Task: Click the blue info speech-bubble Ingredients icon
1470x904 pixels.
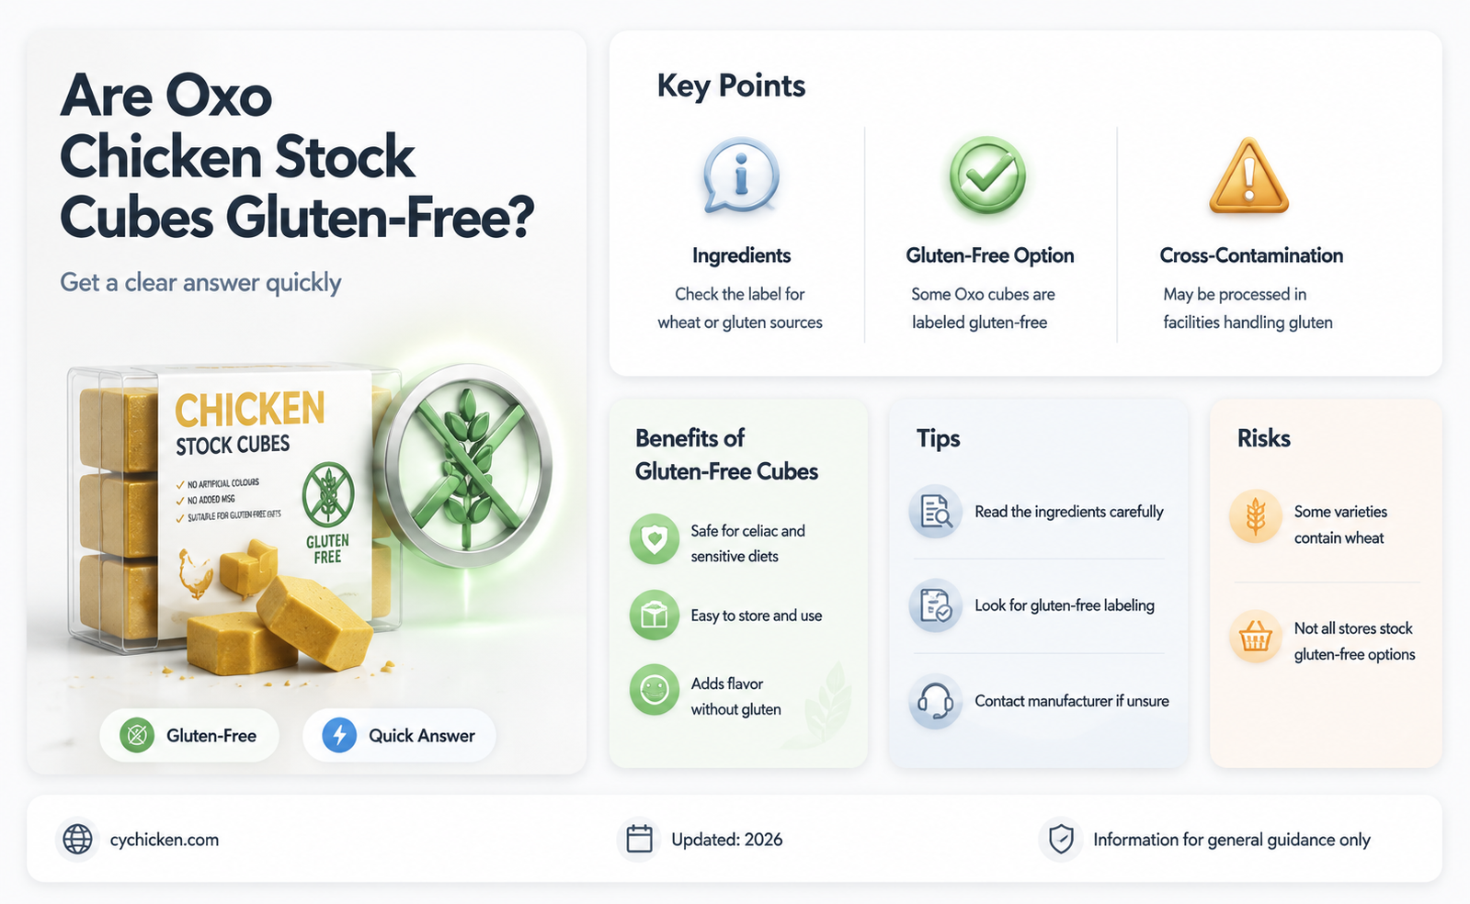Action: coord(741,176)
